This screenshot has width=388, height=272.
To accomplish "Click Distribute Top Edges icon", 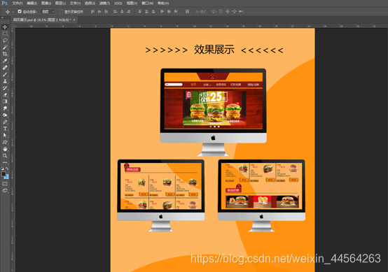I will click(140, 12).
